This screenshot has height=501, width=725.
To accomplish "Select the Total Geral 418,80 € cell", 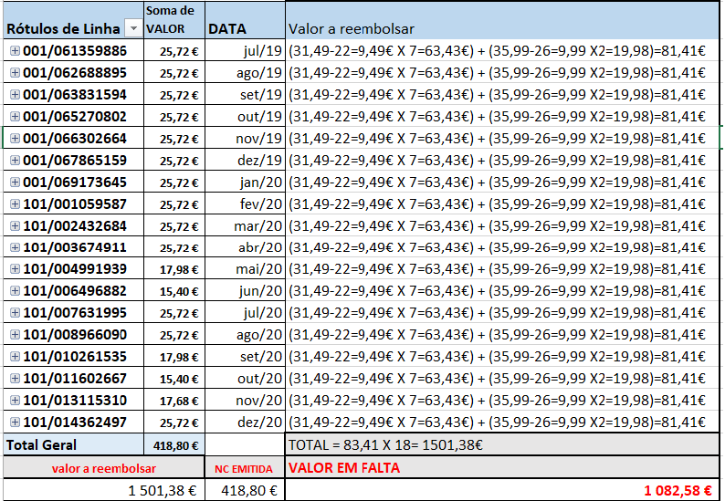I will click(173, 445).
